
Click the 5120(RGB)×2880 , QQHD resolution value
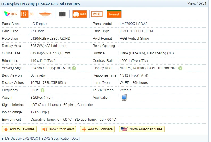(x=50, y=39)
